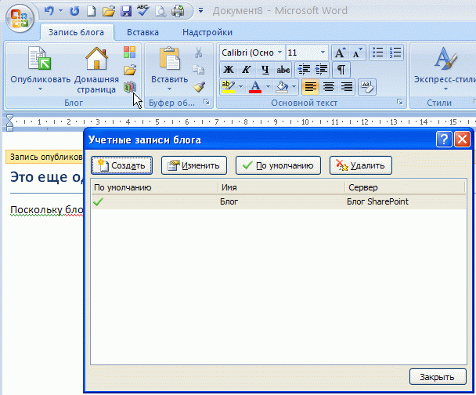This screenshot has height=395, width=476.
Task: Expand the font color dropdown arrow
Action: (x=267, y=86)
